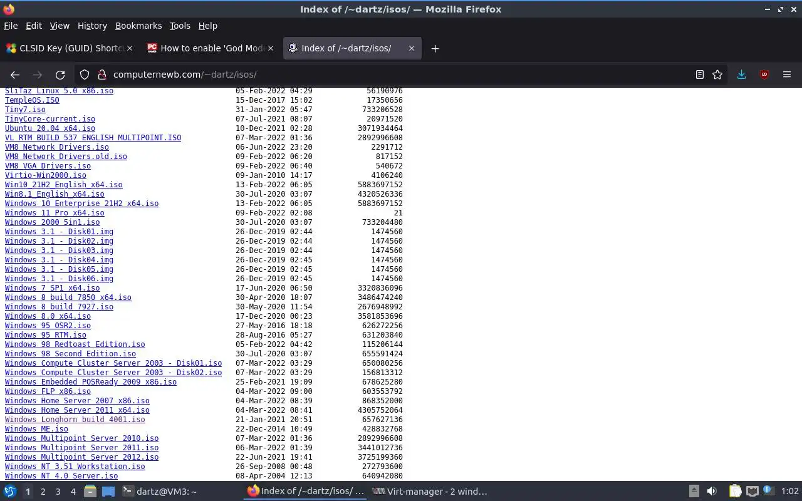The width and height of the screenshot is (802, 501).
Task: Launch the file manager from the taskbar
Action: point(90,492)
